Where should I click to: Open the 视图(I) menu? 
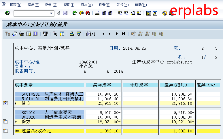(69, 5)
